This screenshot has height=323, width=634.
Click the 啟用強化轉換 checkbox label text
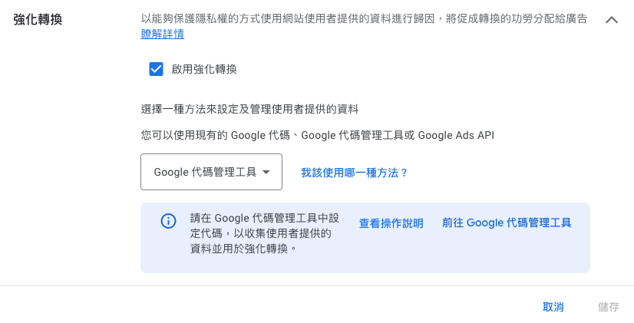click(204, 69)
